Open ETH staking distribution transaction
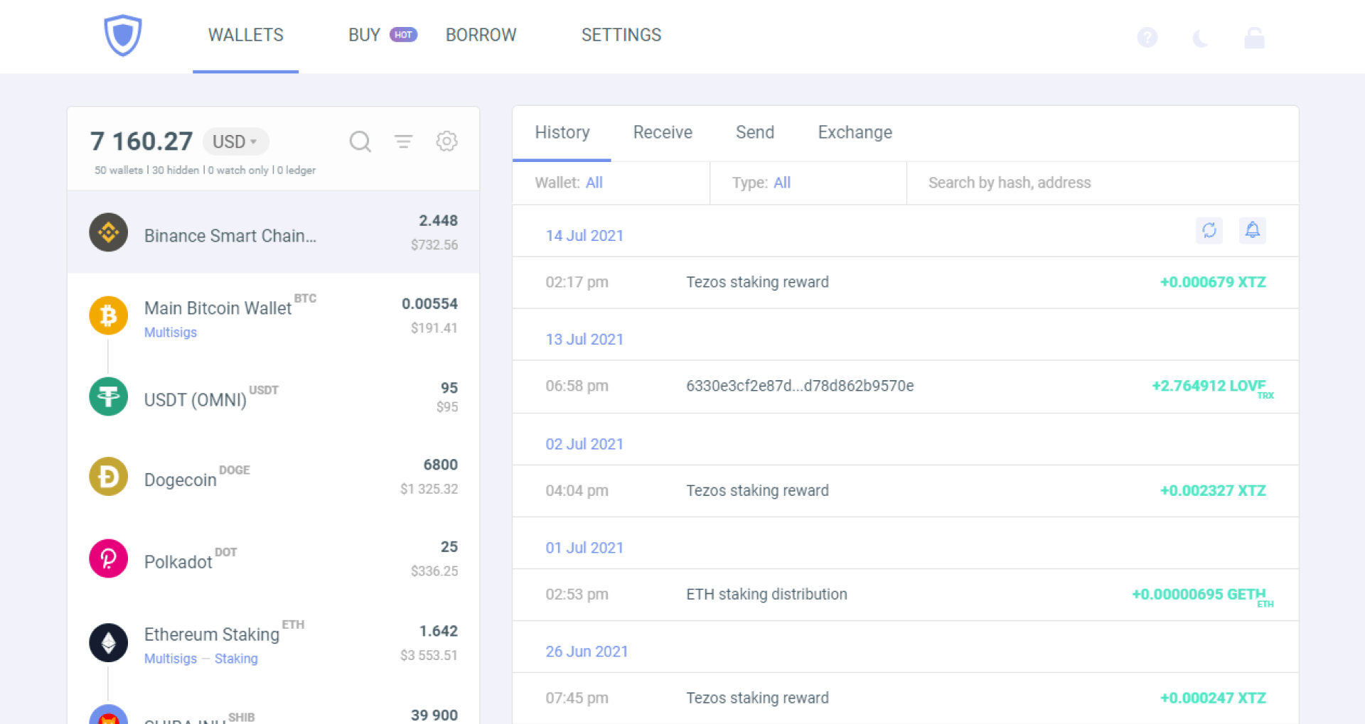Screen dimensions: 1365x724 [x=905, y=595]
